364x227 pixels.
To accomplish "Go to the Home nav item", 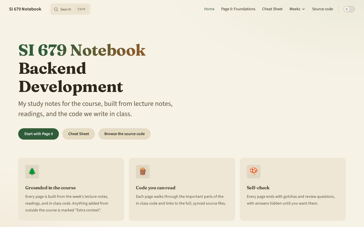I will pos(209,9).
